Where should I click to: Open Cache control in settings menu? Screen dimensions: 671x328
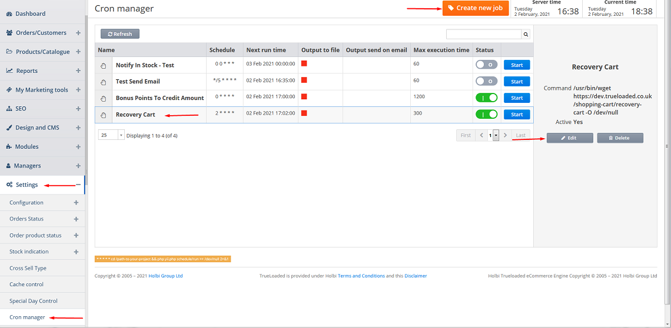[26, 285]
